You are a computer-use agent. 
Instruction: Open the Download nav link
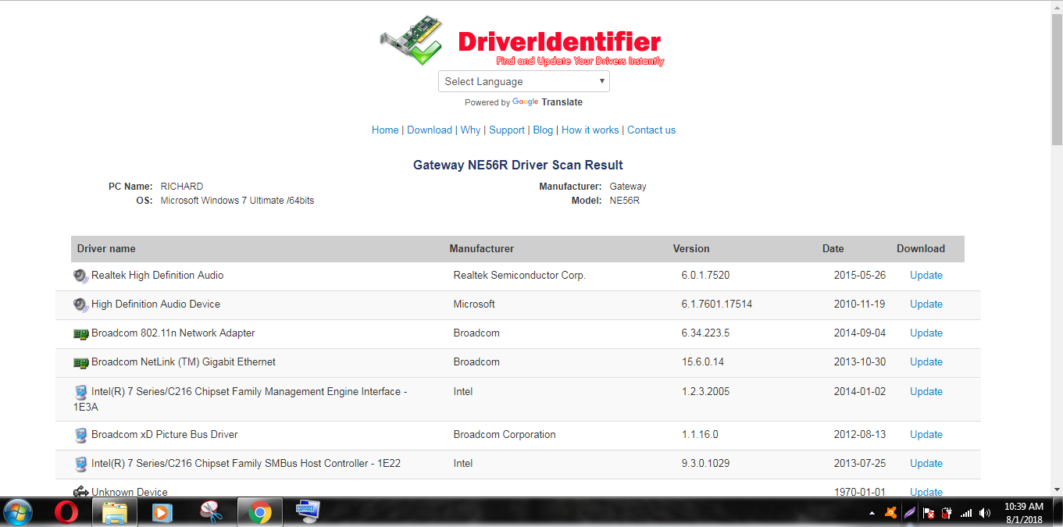tap(430, 130)
